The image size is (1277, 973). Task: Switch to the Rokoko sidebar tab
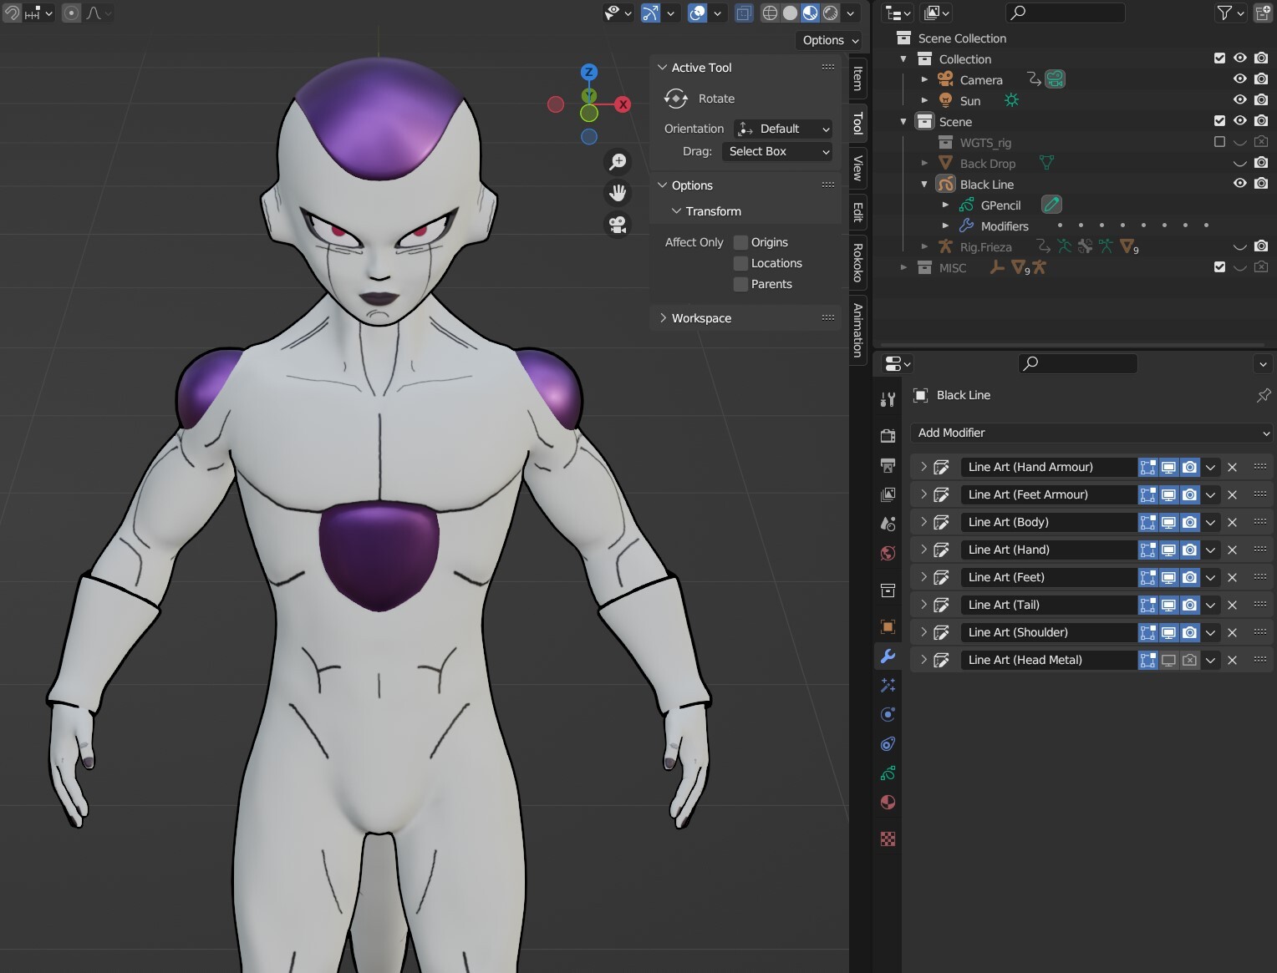857,262
